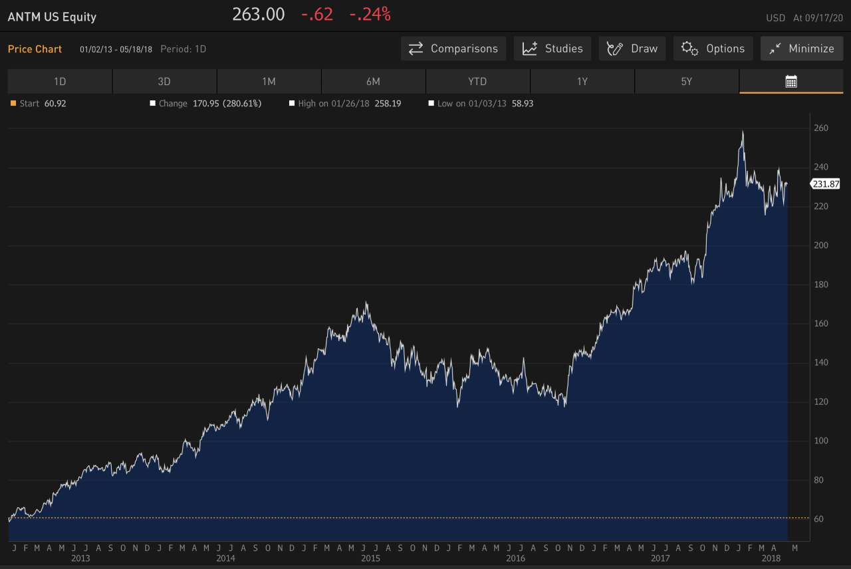
Task: Switch to the 3D time range tab
Action: [164, 82]
